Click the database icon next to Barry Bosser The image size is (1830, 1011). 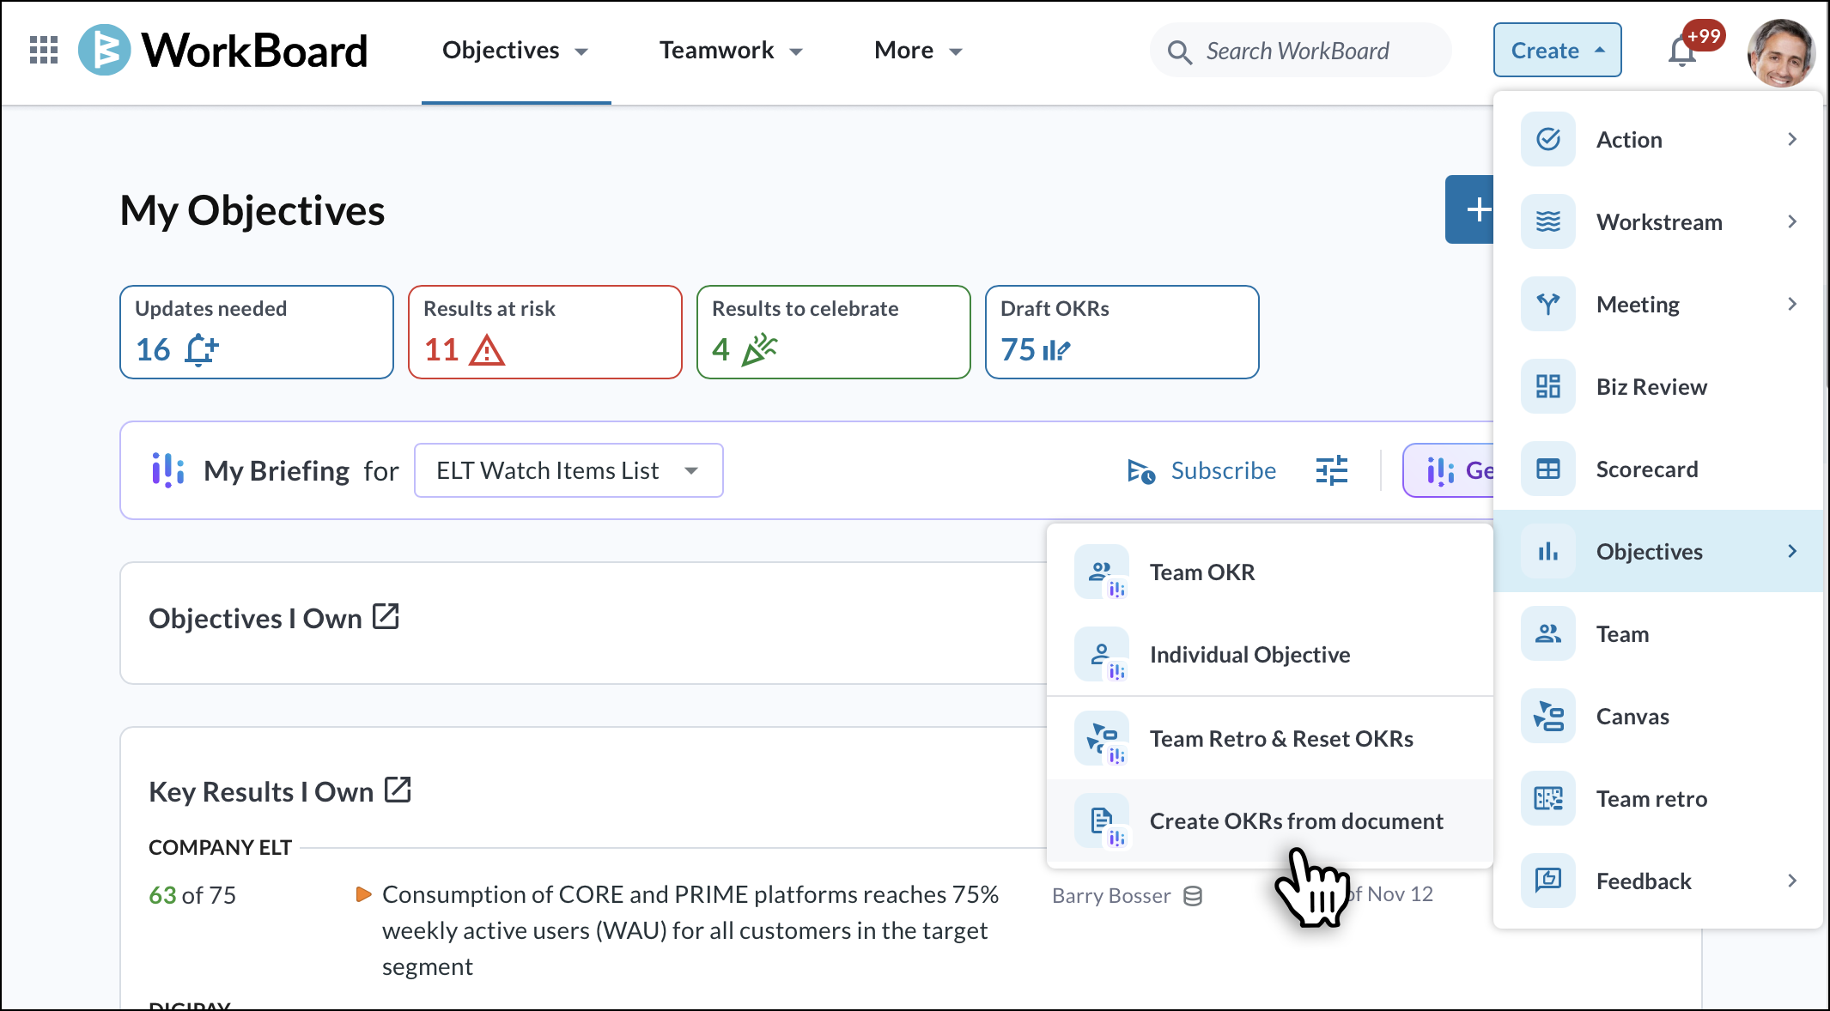pos(1193,896)
